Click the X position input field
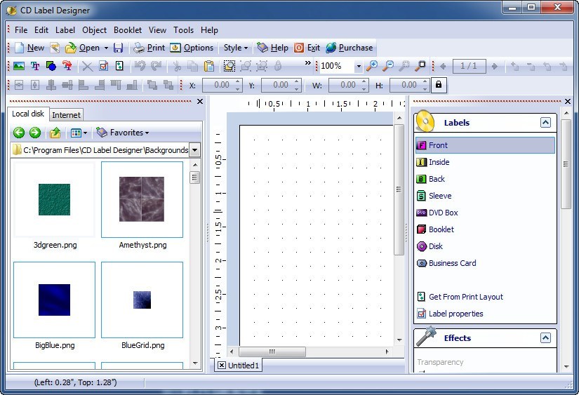This screenshot has height=395, width=579. pos(218,86)
